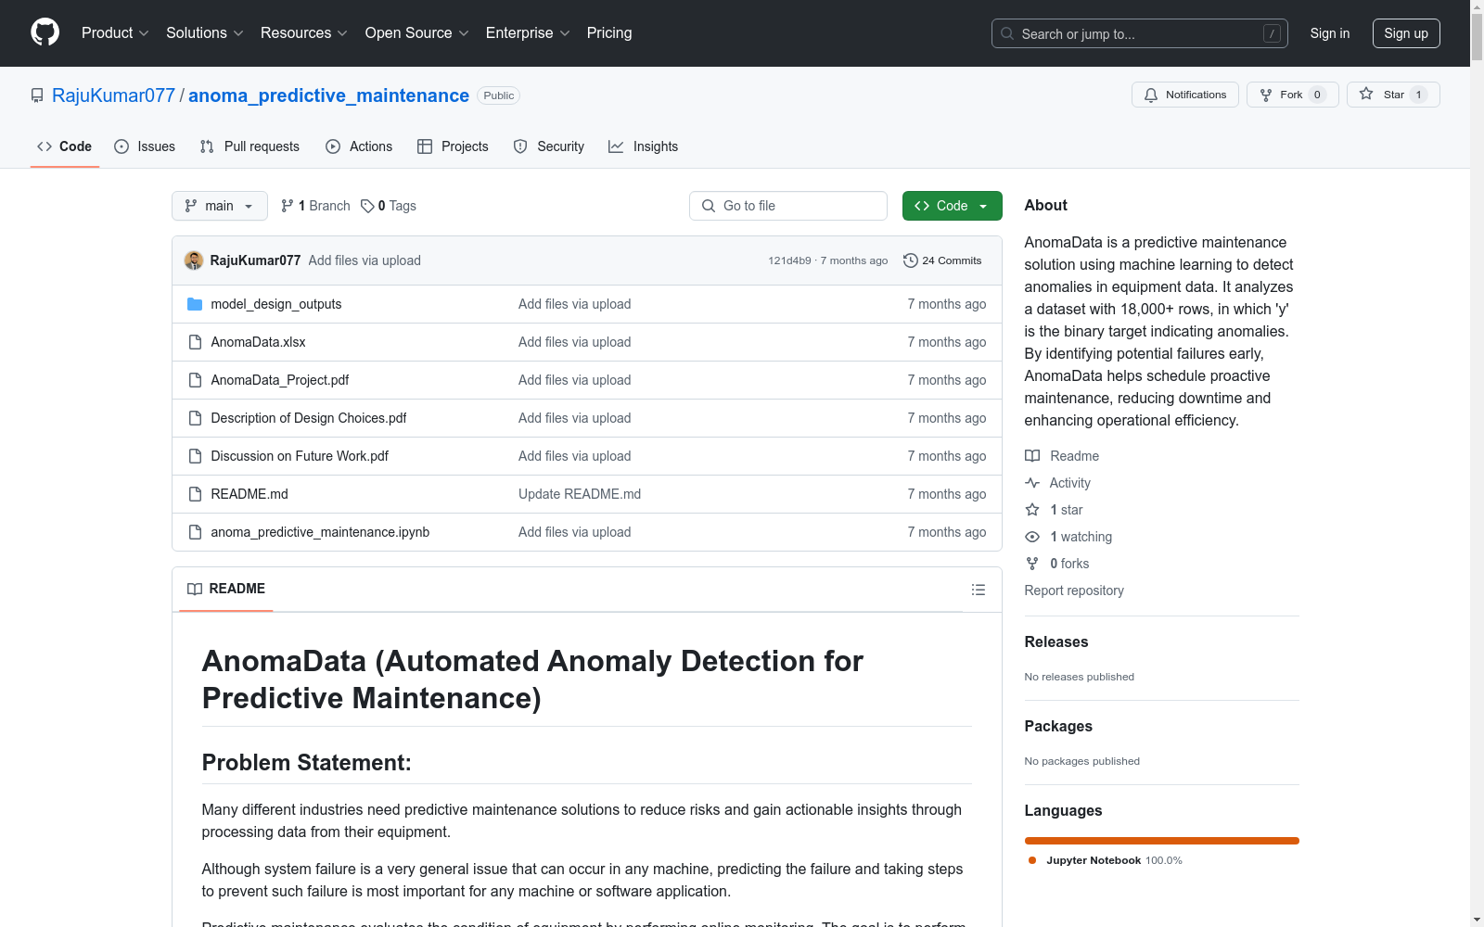Viewport: 1484px width, 927px height.
Task: Star this repository
Action: (x=1393, y=95)
